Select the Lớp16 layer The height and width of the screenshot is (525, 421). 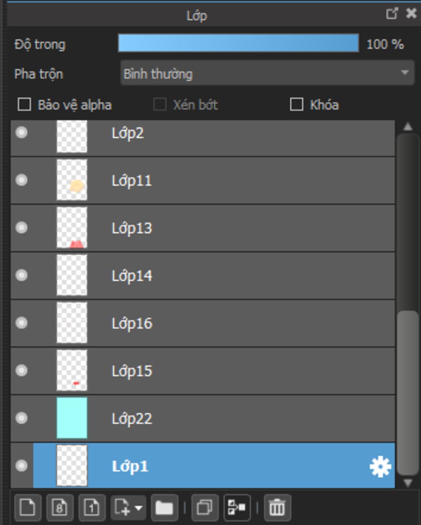(x=203, y=323)
